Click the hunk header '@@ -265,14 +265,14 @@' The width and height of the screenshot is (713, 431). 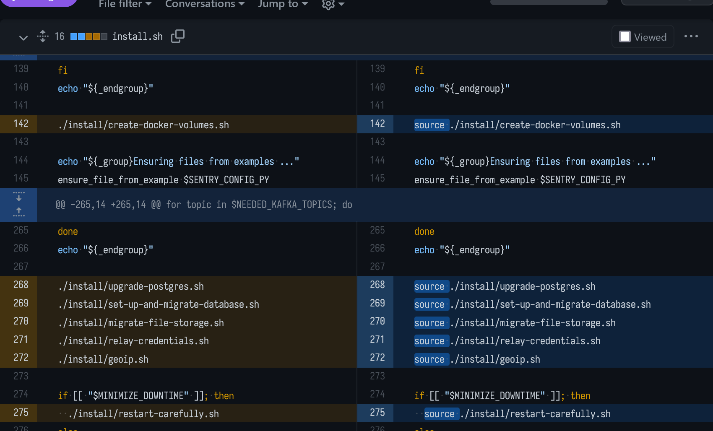[204, 205]
